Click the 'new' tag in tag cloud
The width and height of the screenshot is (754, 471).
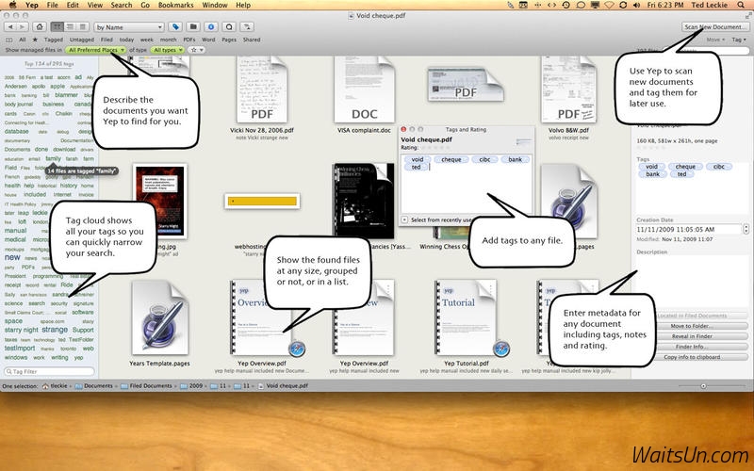(x=12, y=257)
